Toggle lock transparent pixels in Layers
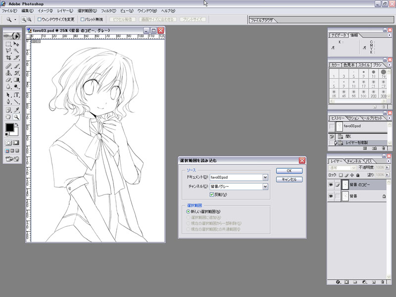 (x=341, y=175)
